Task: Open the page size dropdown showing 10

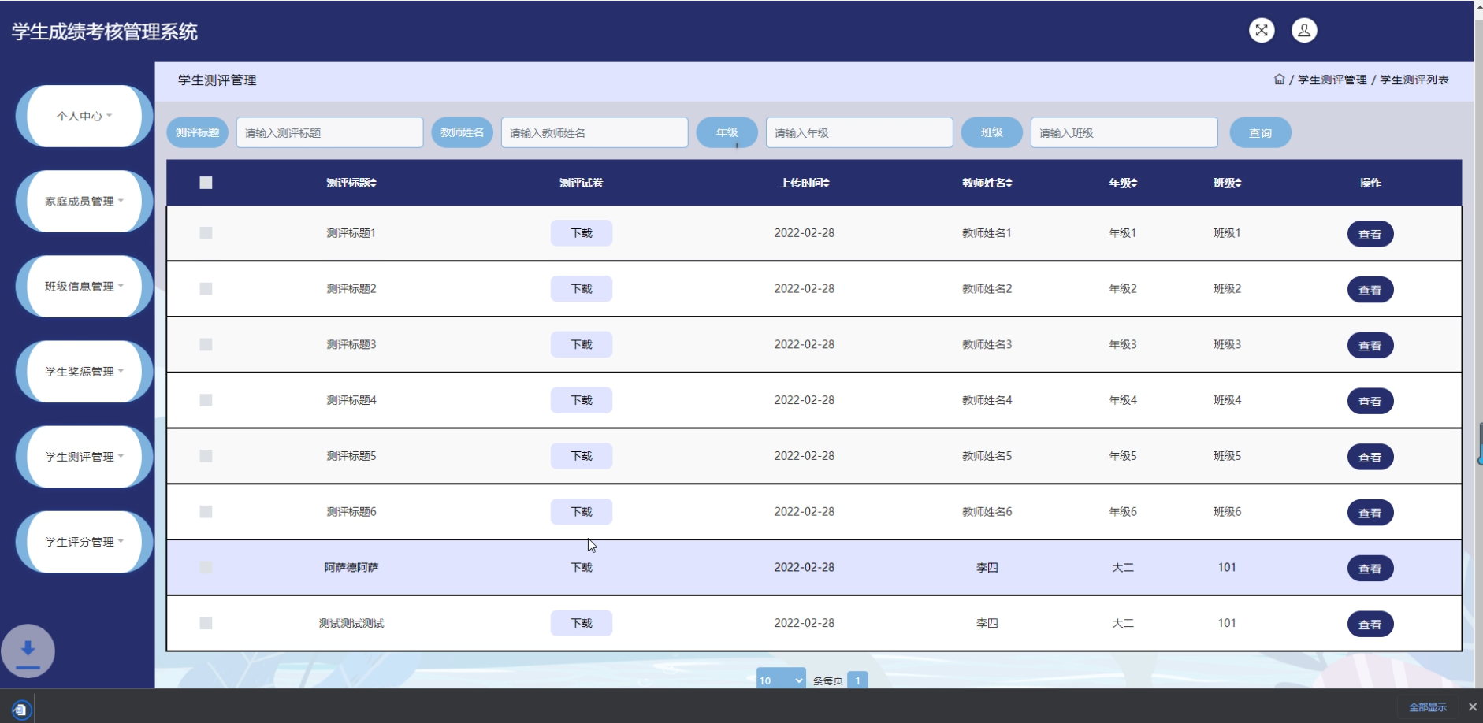Action: tap(781, 680)
